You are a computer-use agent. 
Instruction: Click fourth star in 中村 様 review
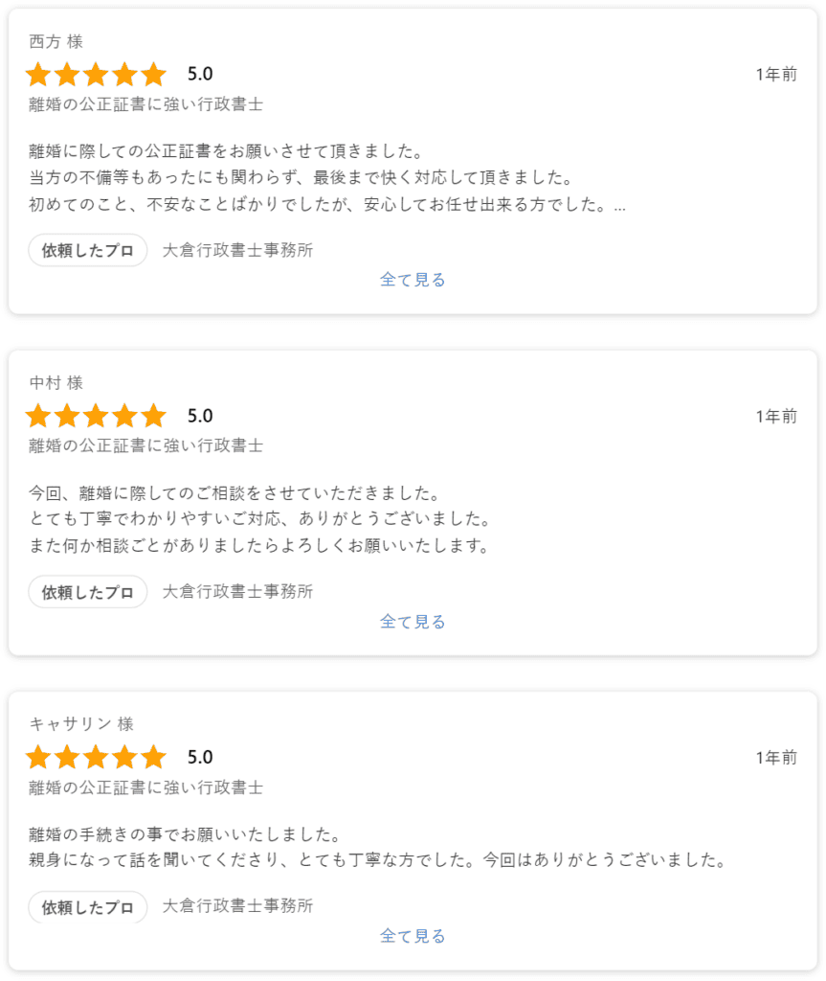pyautogui.click(x=124, y=416)
